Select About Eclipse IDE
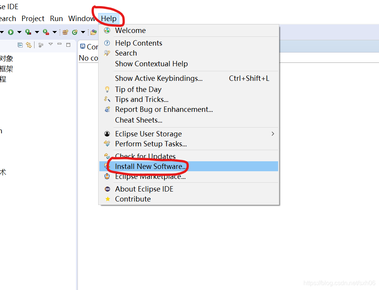 tap(189, 189)
